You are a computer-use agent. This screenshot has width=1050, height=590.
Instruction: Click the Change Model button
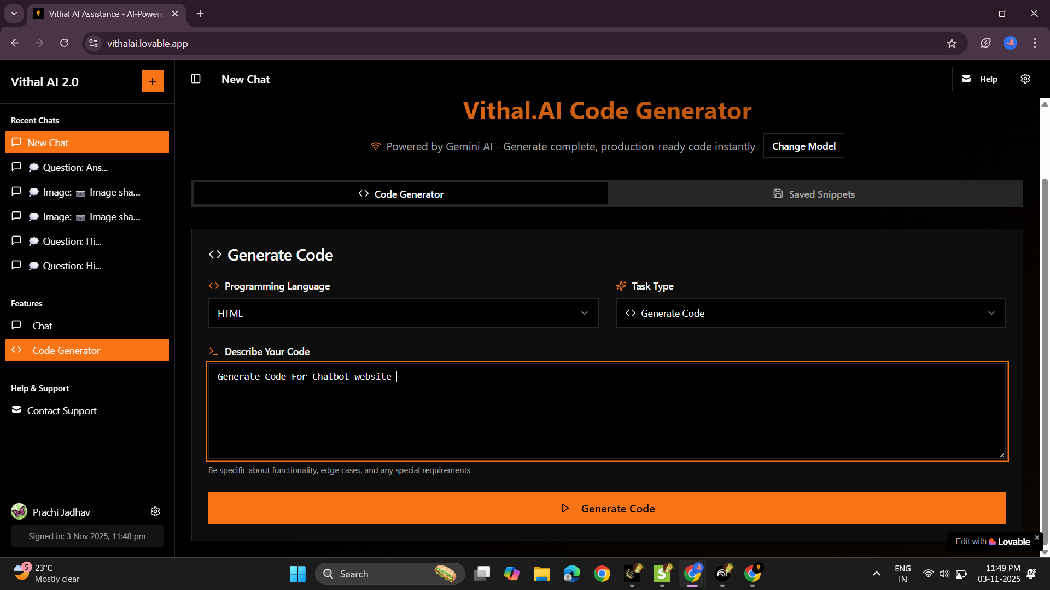(x=803, y=146)
